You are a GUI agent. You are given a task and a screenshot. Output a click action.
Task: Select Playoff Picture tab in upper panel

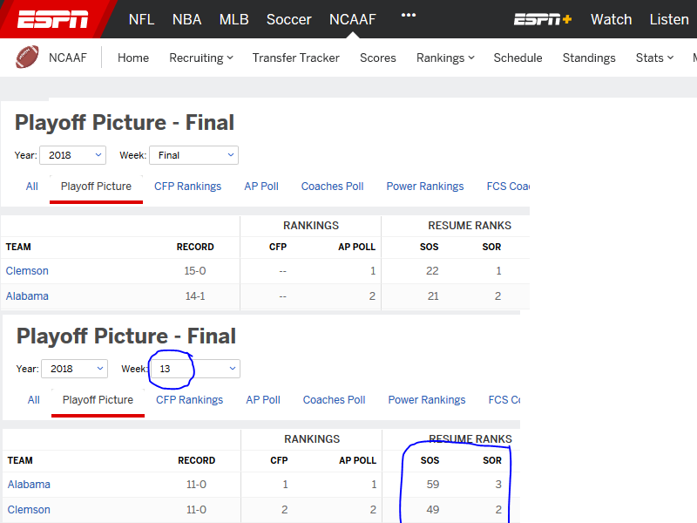pos(96,187)
